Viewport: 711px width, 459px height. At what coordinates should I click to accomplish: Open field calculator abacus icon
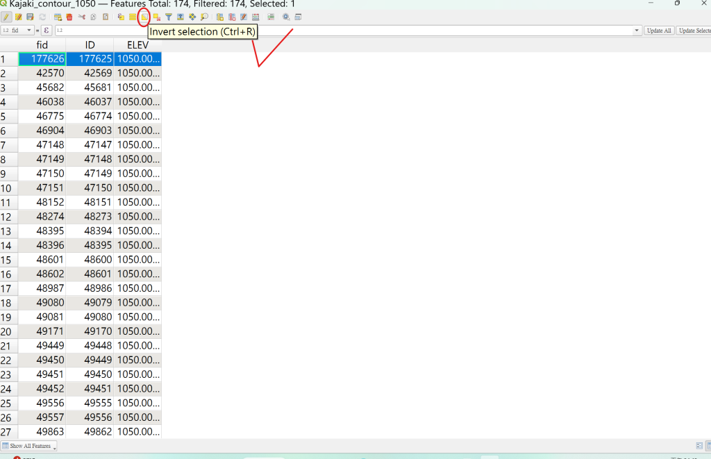click(256, 17)
